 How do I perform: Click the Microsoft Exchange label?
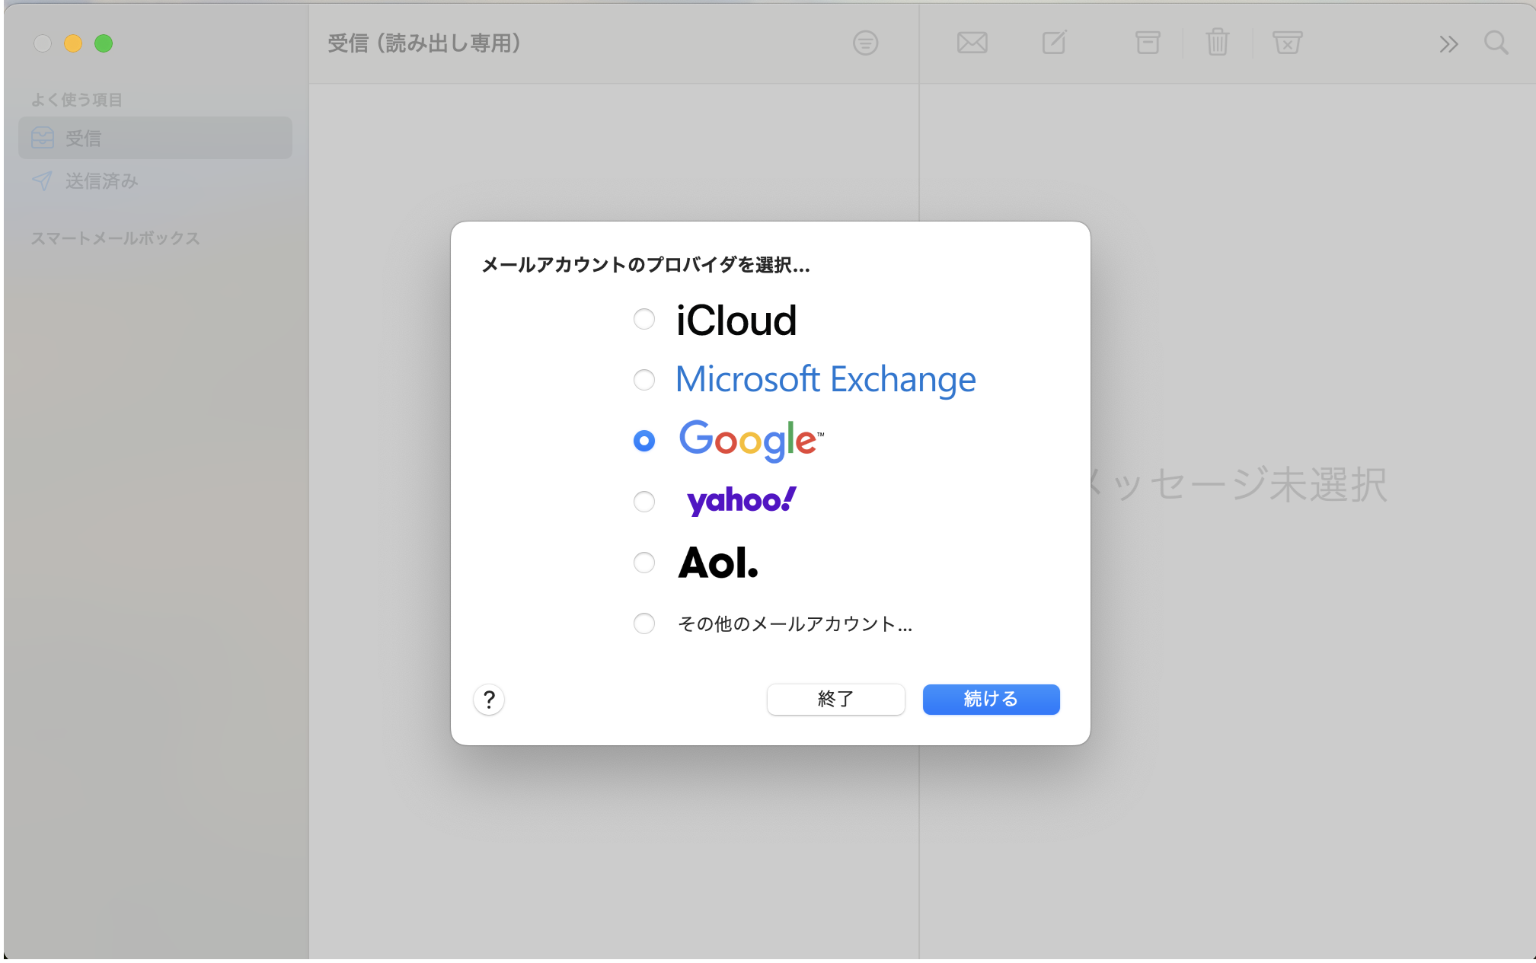click(x=825, y=379)
